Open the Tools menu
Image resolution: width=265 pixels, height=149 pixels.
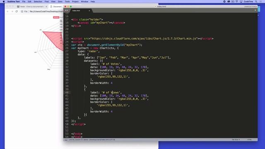click(67, 2)
